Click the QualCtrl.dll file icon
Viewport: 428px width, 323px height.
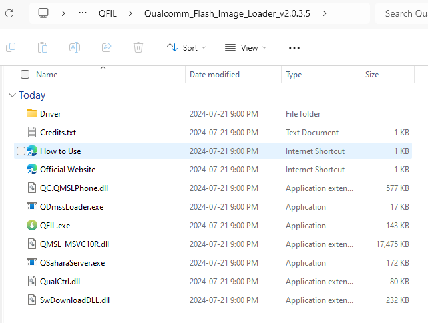[x=32, y=281]
